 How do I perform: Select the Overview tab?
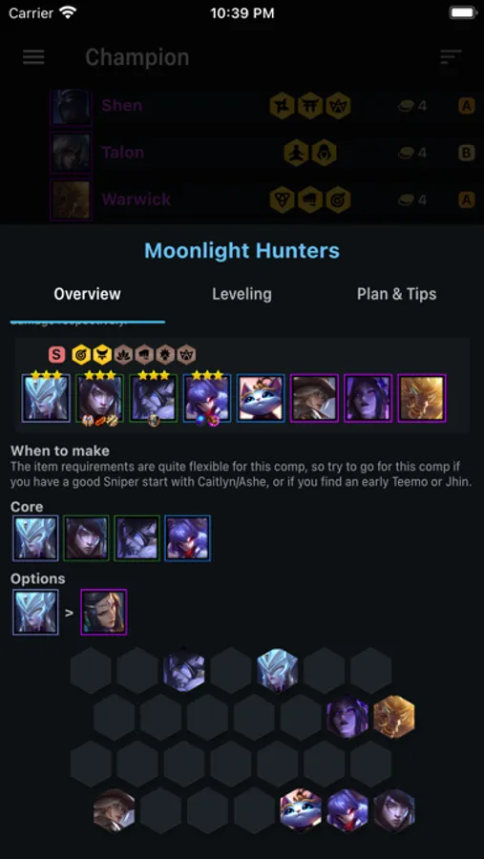click(x=87, y=294)
